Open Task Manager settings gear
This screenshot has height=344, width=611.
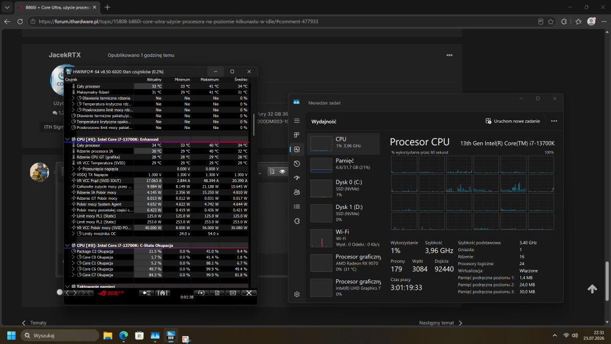297,294
